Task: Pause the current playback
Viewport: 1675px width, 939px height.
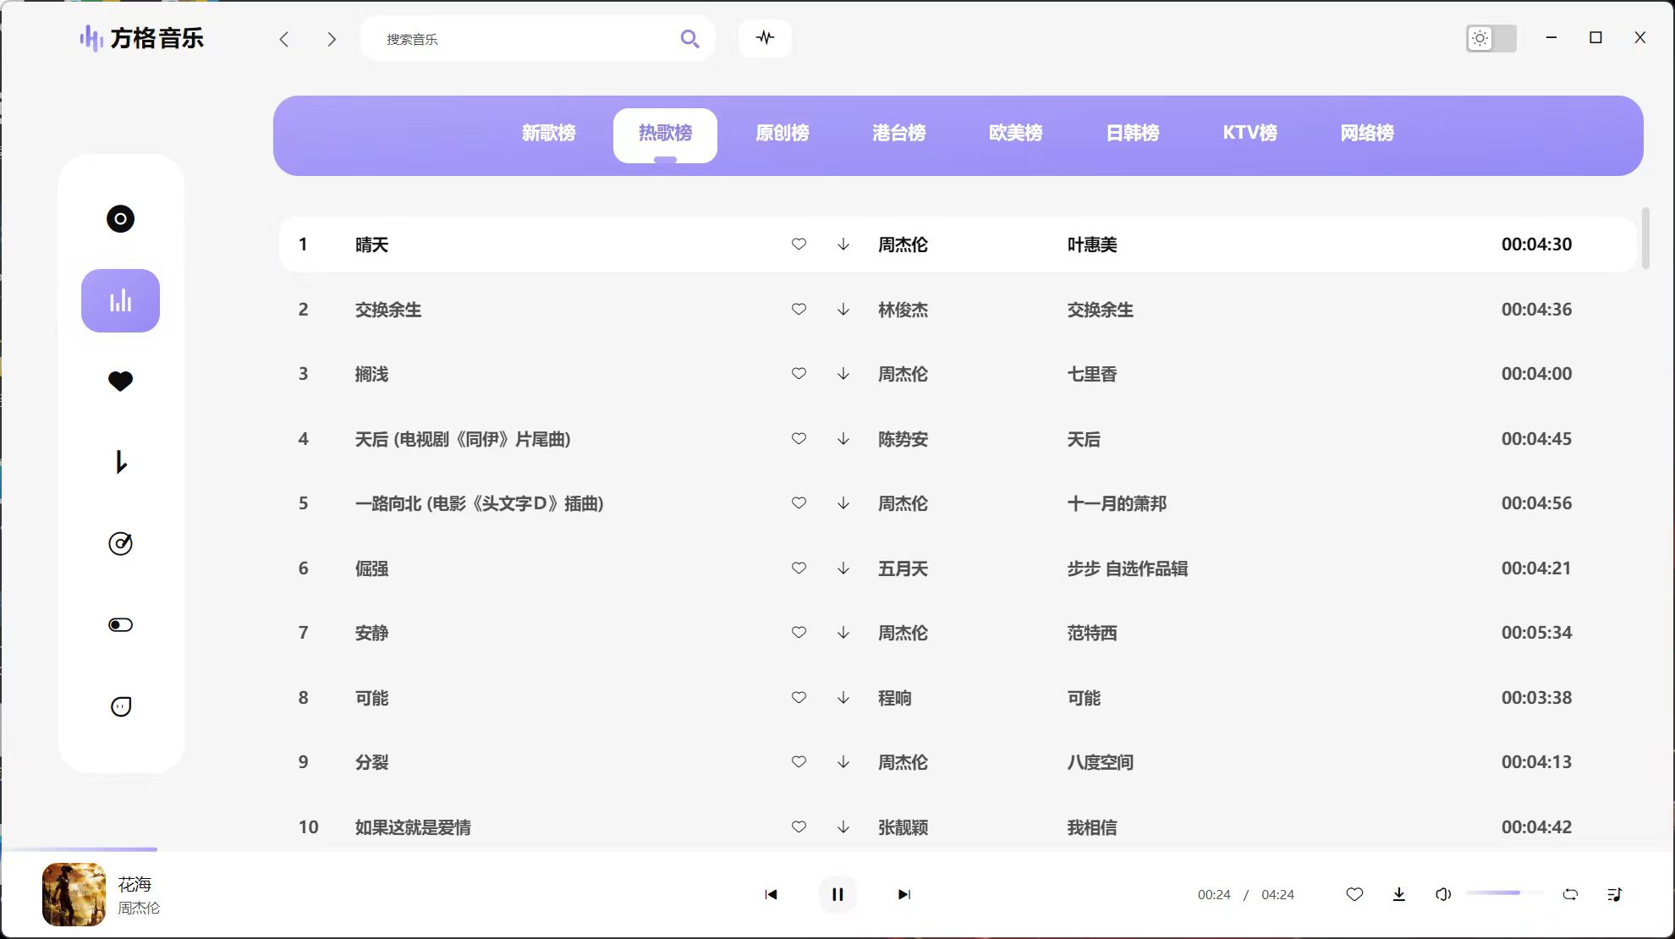Action: tap(837, 894)
